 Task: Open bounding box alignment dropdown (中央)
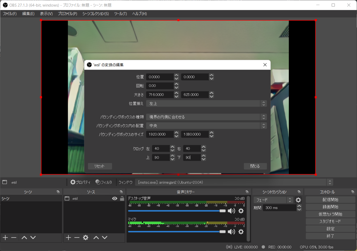[x=206, y=125]
